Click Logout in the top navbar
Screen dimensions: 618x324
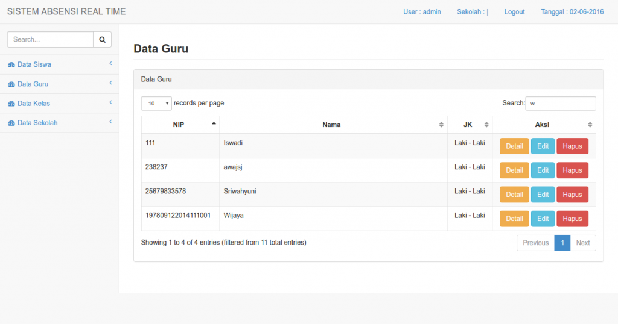pos(514,12)
